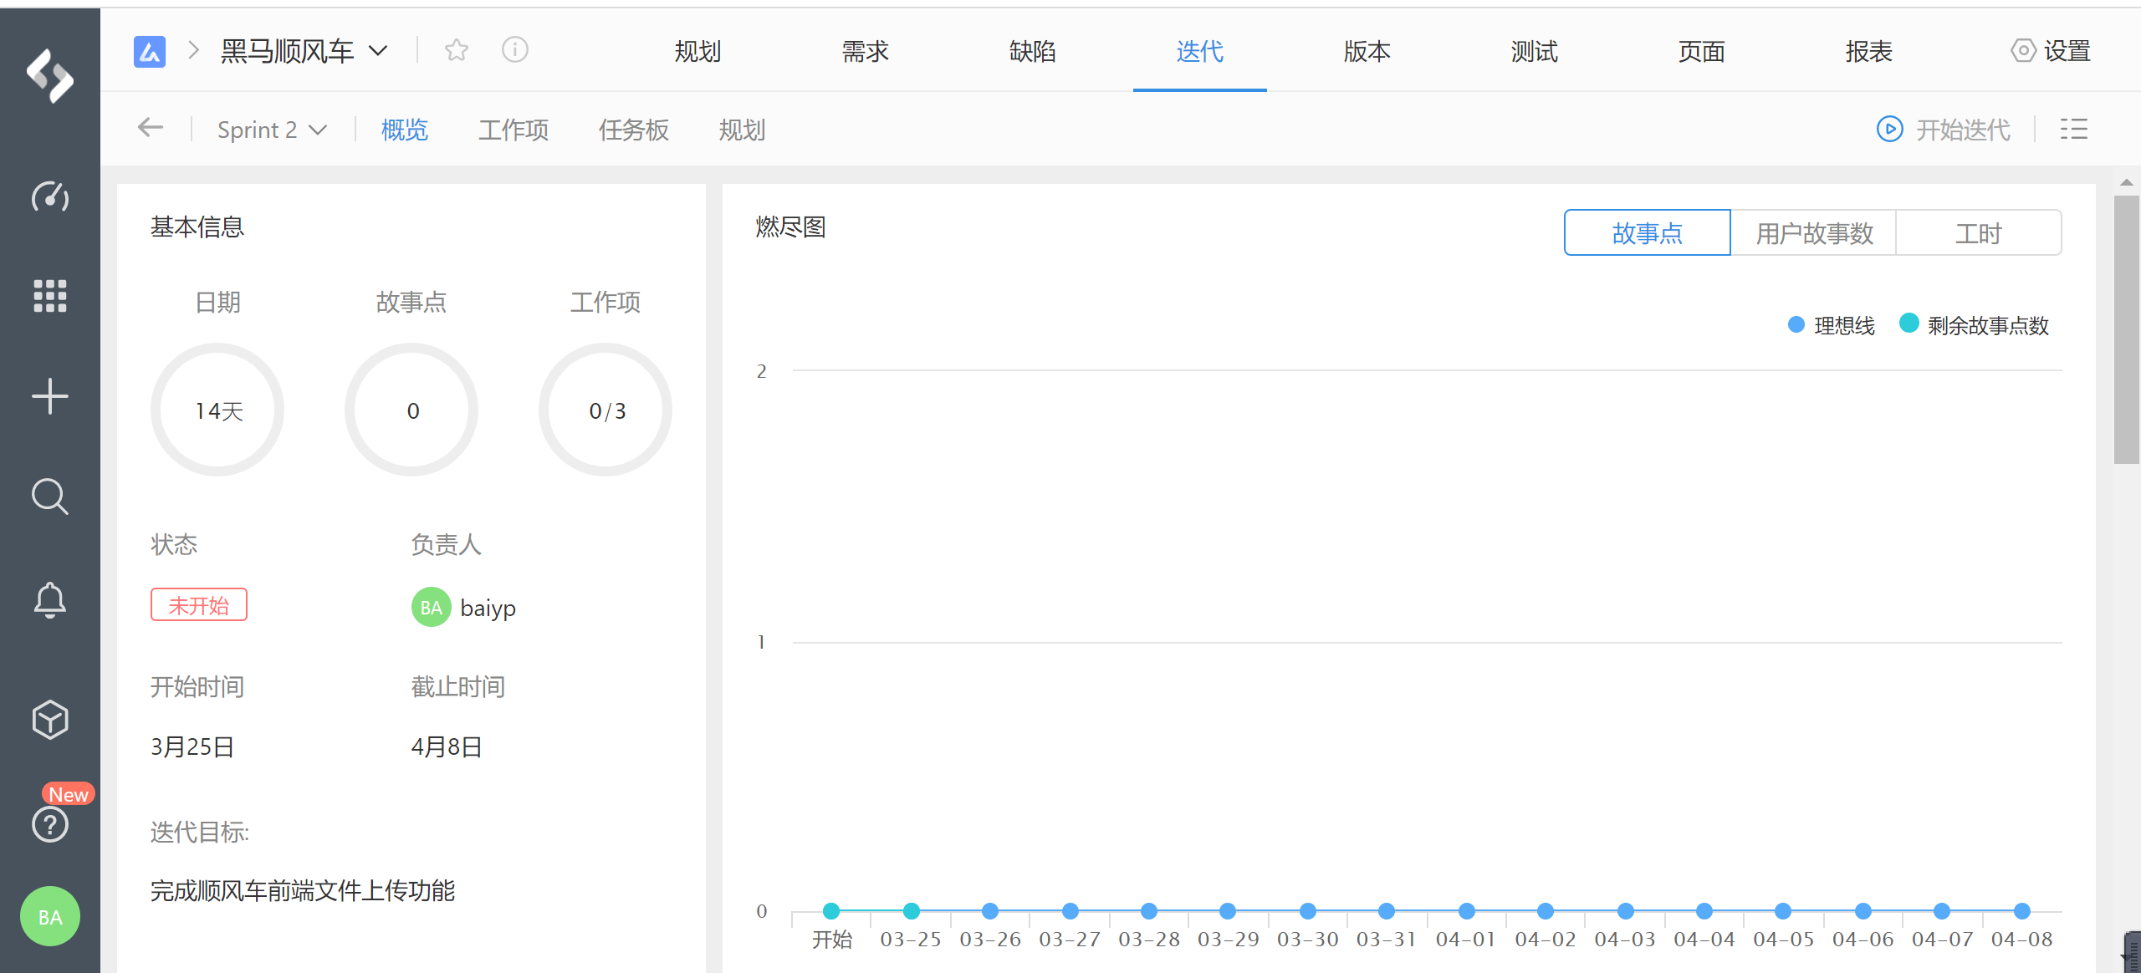The width and height of the screenshot is (2141, 973).
Task: Star the project as favorite
Action: (457, 51)
